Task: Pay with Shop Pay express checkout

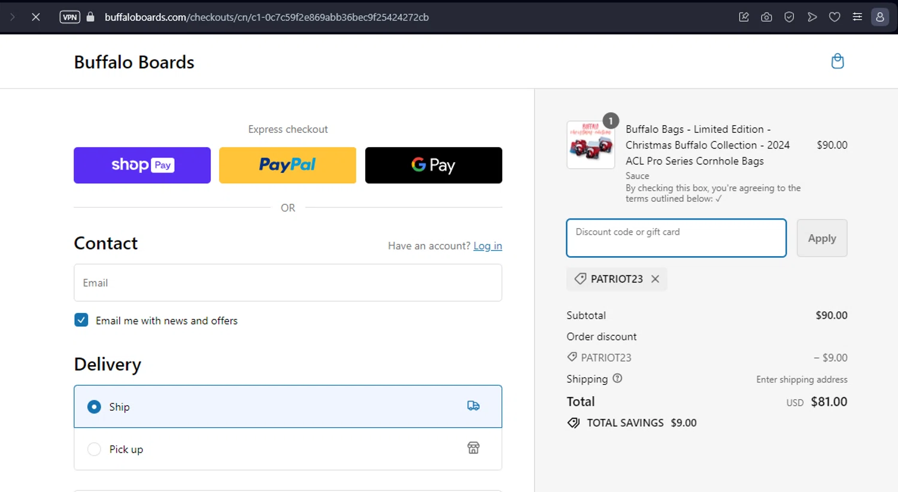Action: pyautogui.click(x=142, y=165)
